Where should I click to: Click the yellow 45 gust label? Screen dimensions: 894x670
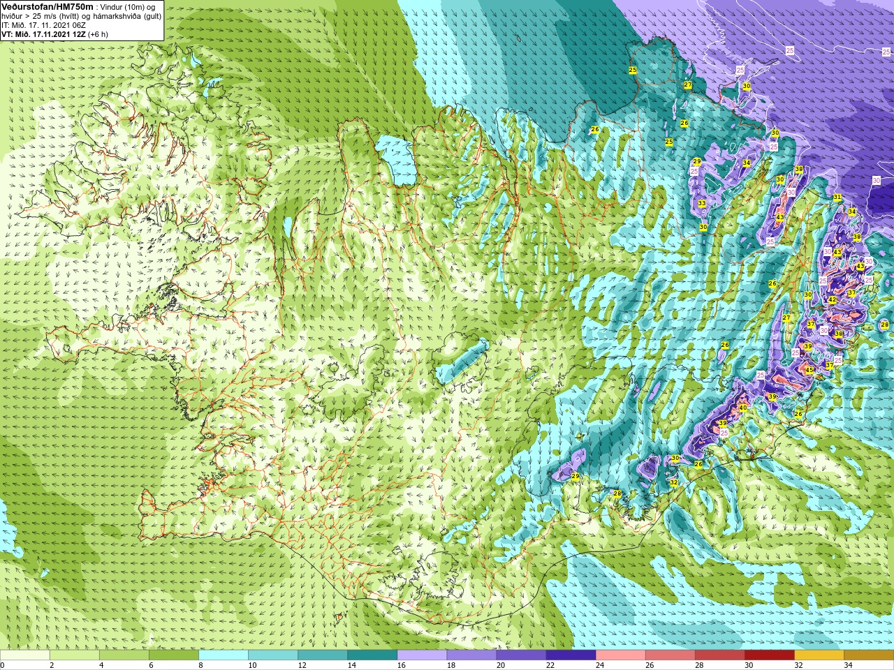[809, 370]
